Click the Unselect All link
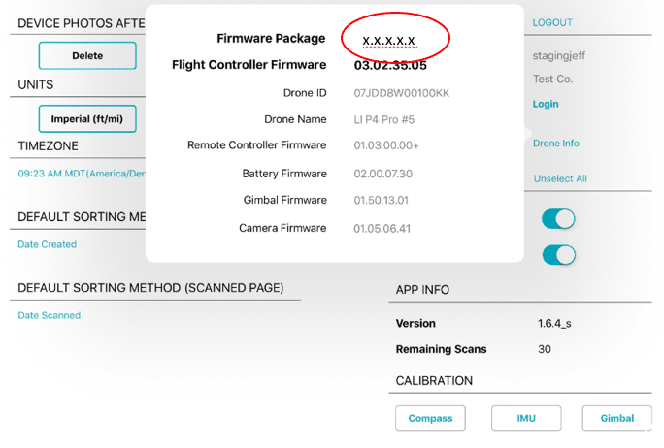The width and height of the screenshot is (664, 448). click(560, 178)
